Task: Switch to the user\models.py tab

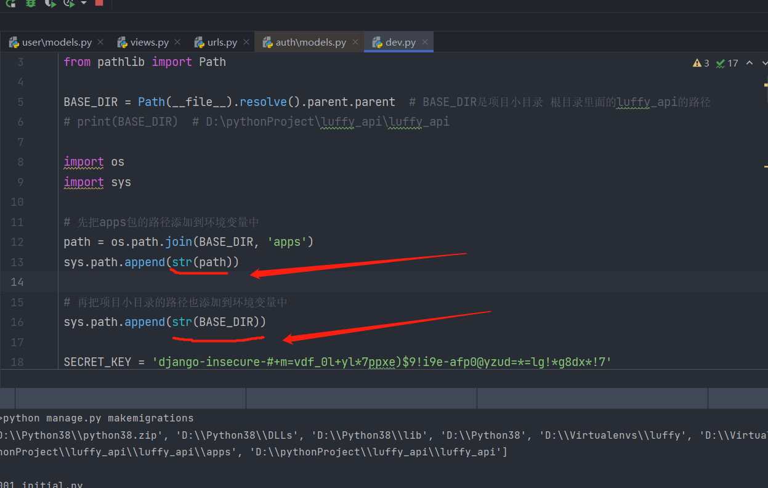Action: (57, 43)
